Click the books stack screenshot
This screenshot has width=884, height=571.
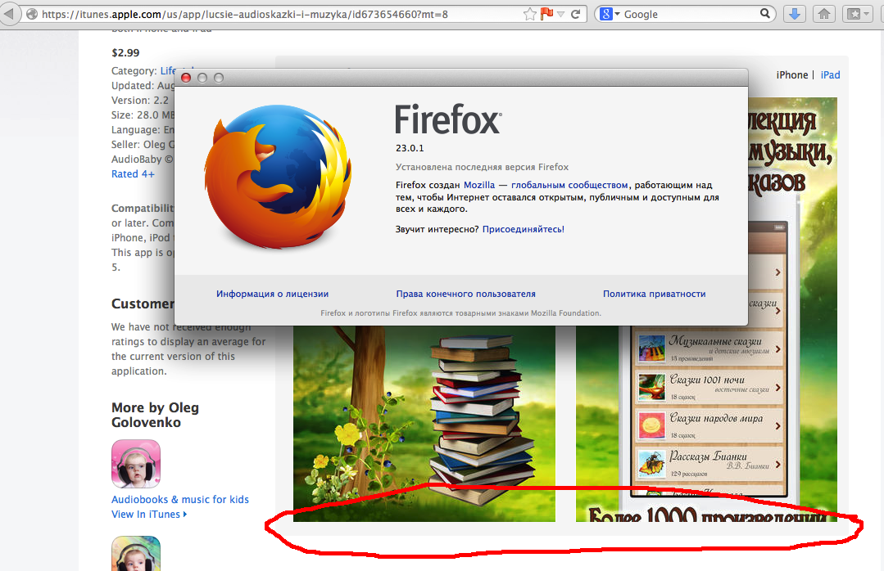(x=424, y=424)
